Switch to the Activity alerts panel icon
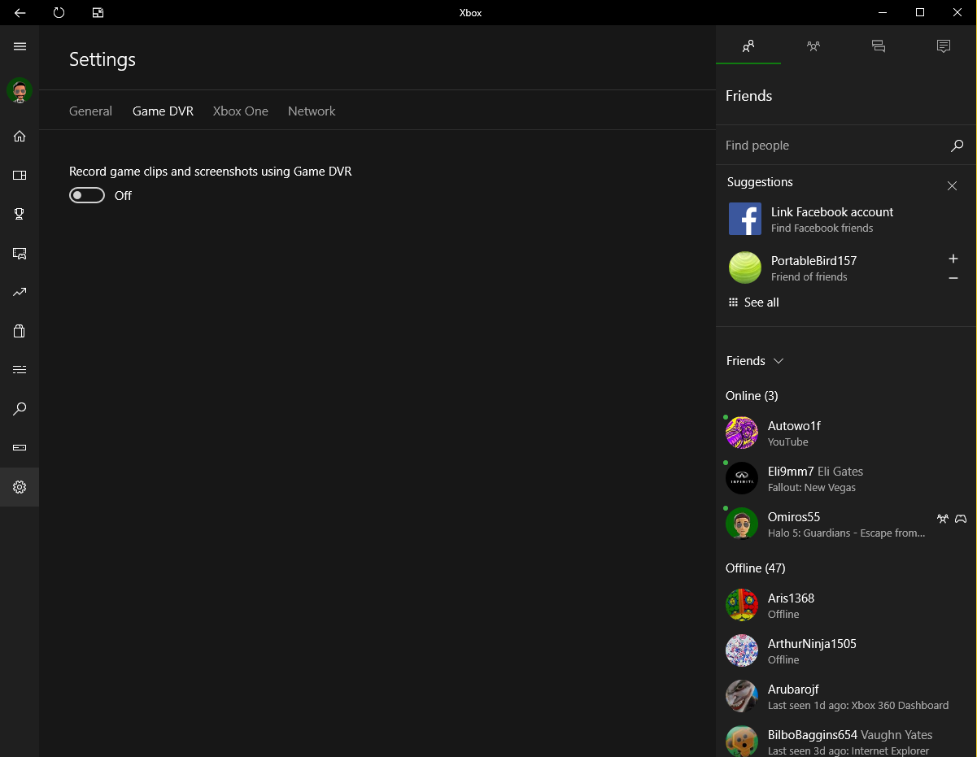 pos(944,46)
